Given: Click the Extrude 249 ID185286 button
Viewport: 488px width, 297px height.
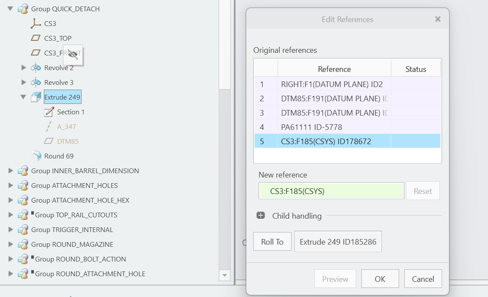Looking at the screenshot, I should (338, 242).
